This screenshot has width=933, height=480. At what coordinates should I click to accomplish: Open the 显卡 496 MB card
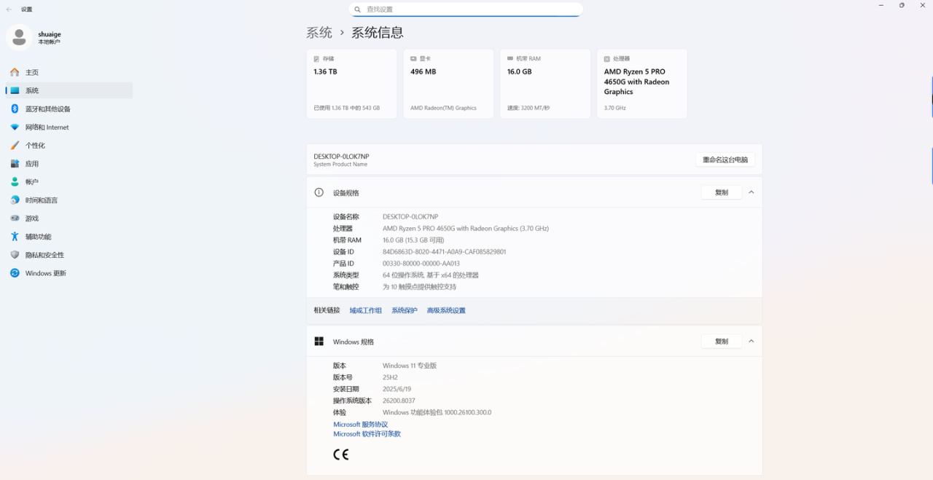coord(448,84)
